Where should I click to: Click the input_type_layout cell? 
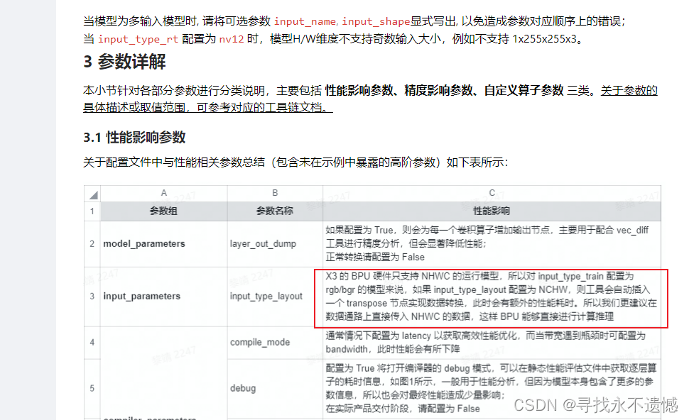point(275,297)
